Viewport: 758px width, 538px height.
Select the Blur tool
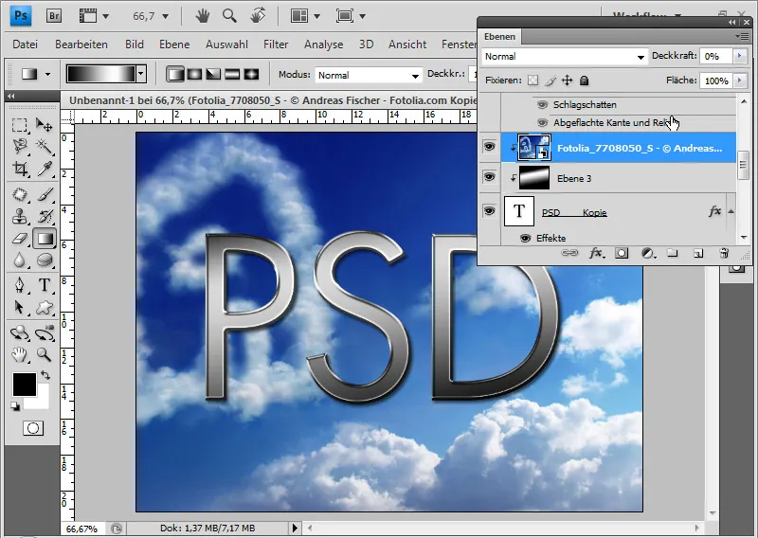[19, 260]
